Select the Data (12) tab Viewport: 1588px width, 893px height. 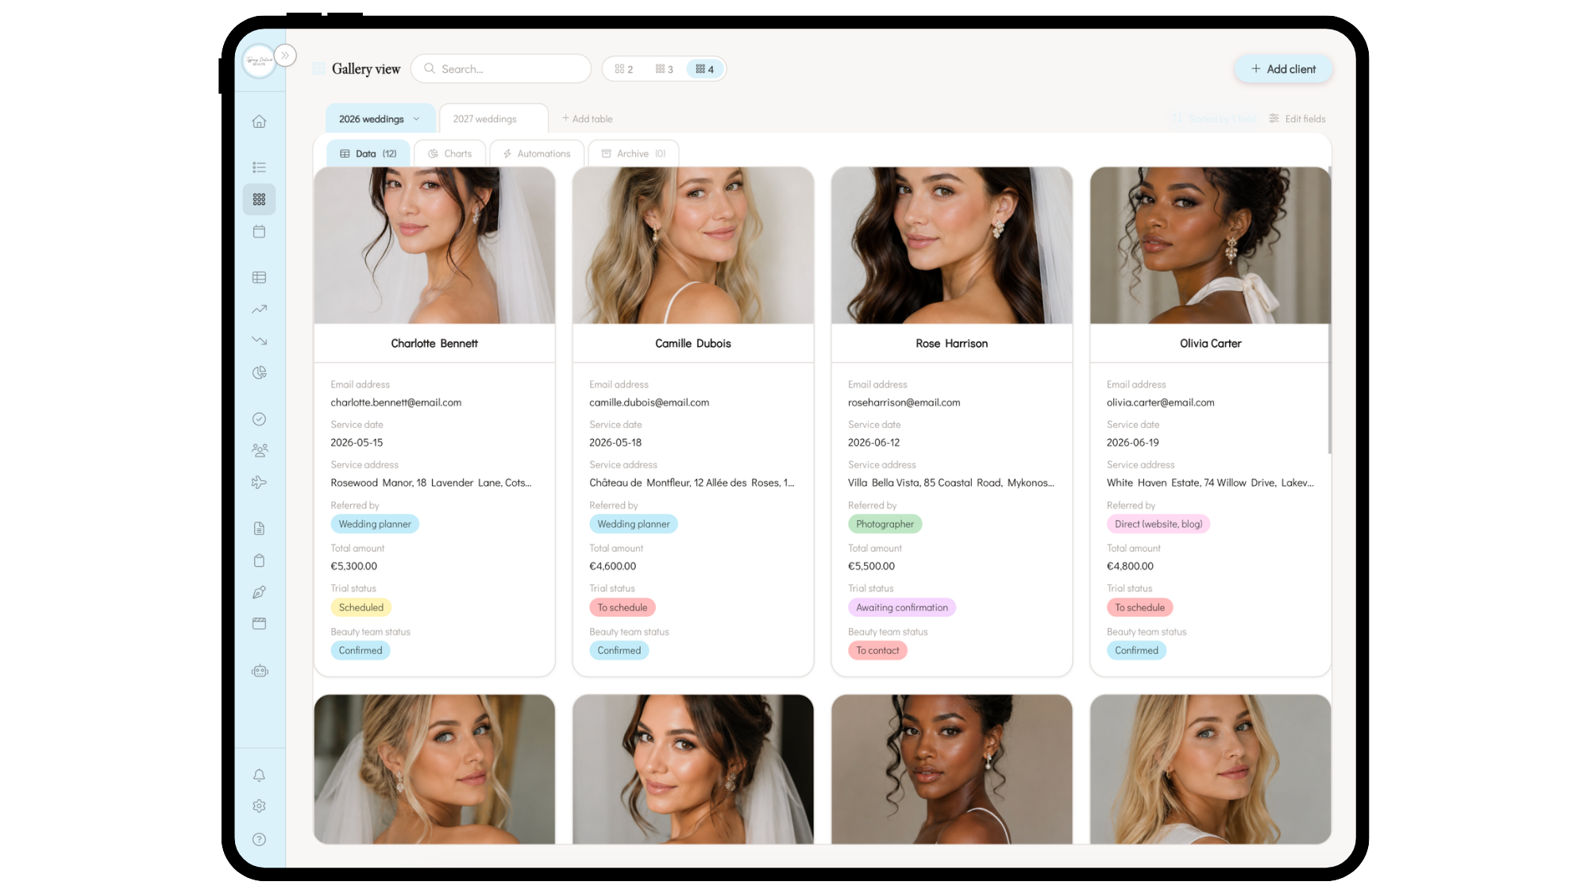(x=368, y=153)
